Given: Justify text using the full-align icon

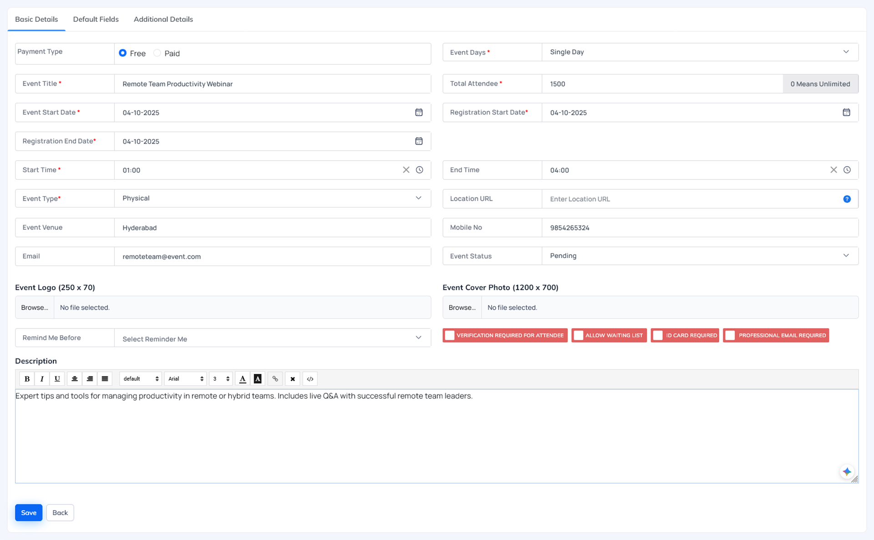Looking at the screenshot, I should point(105,379).
